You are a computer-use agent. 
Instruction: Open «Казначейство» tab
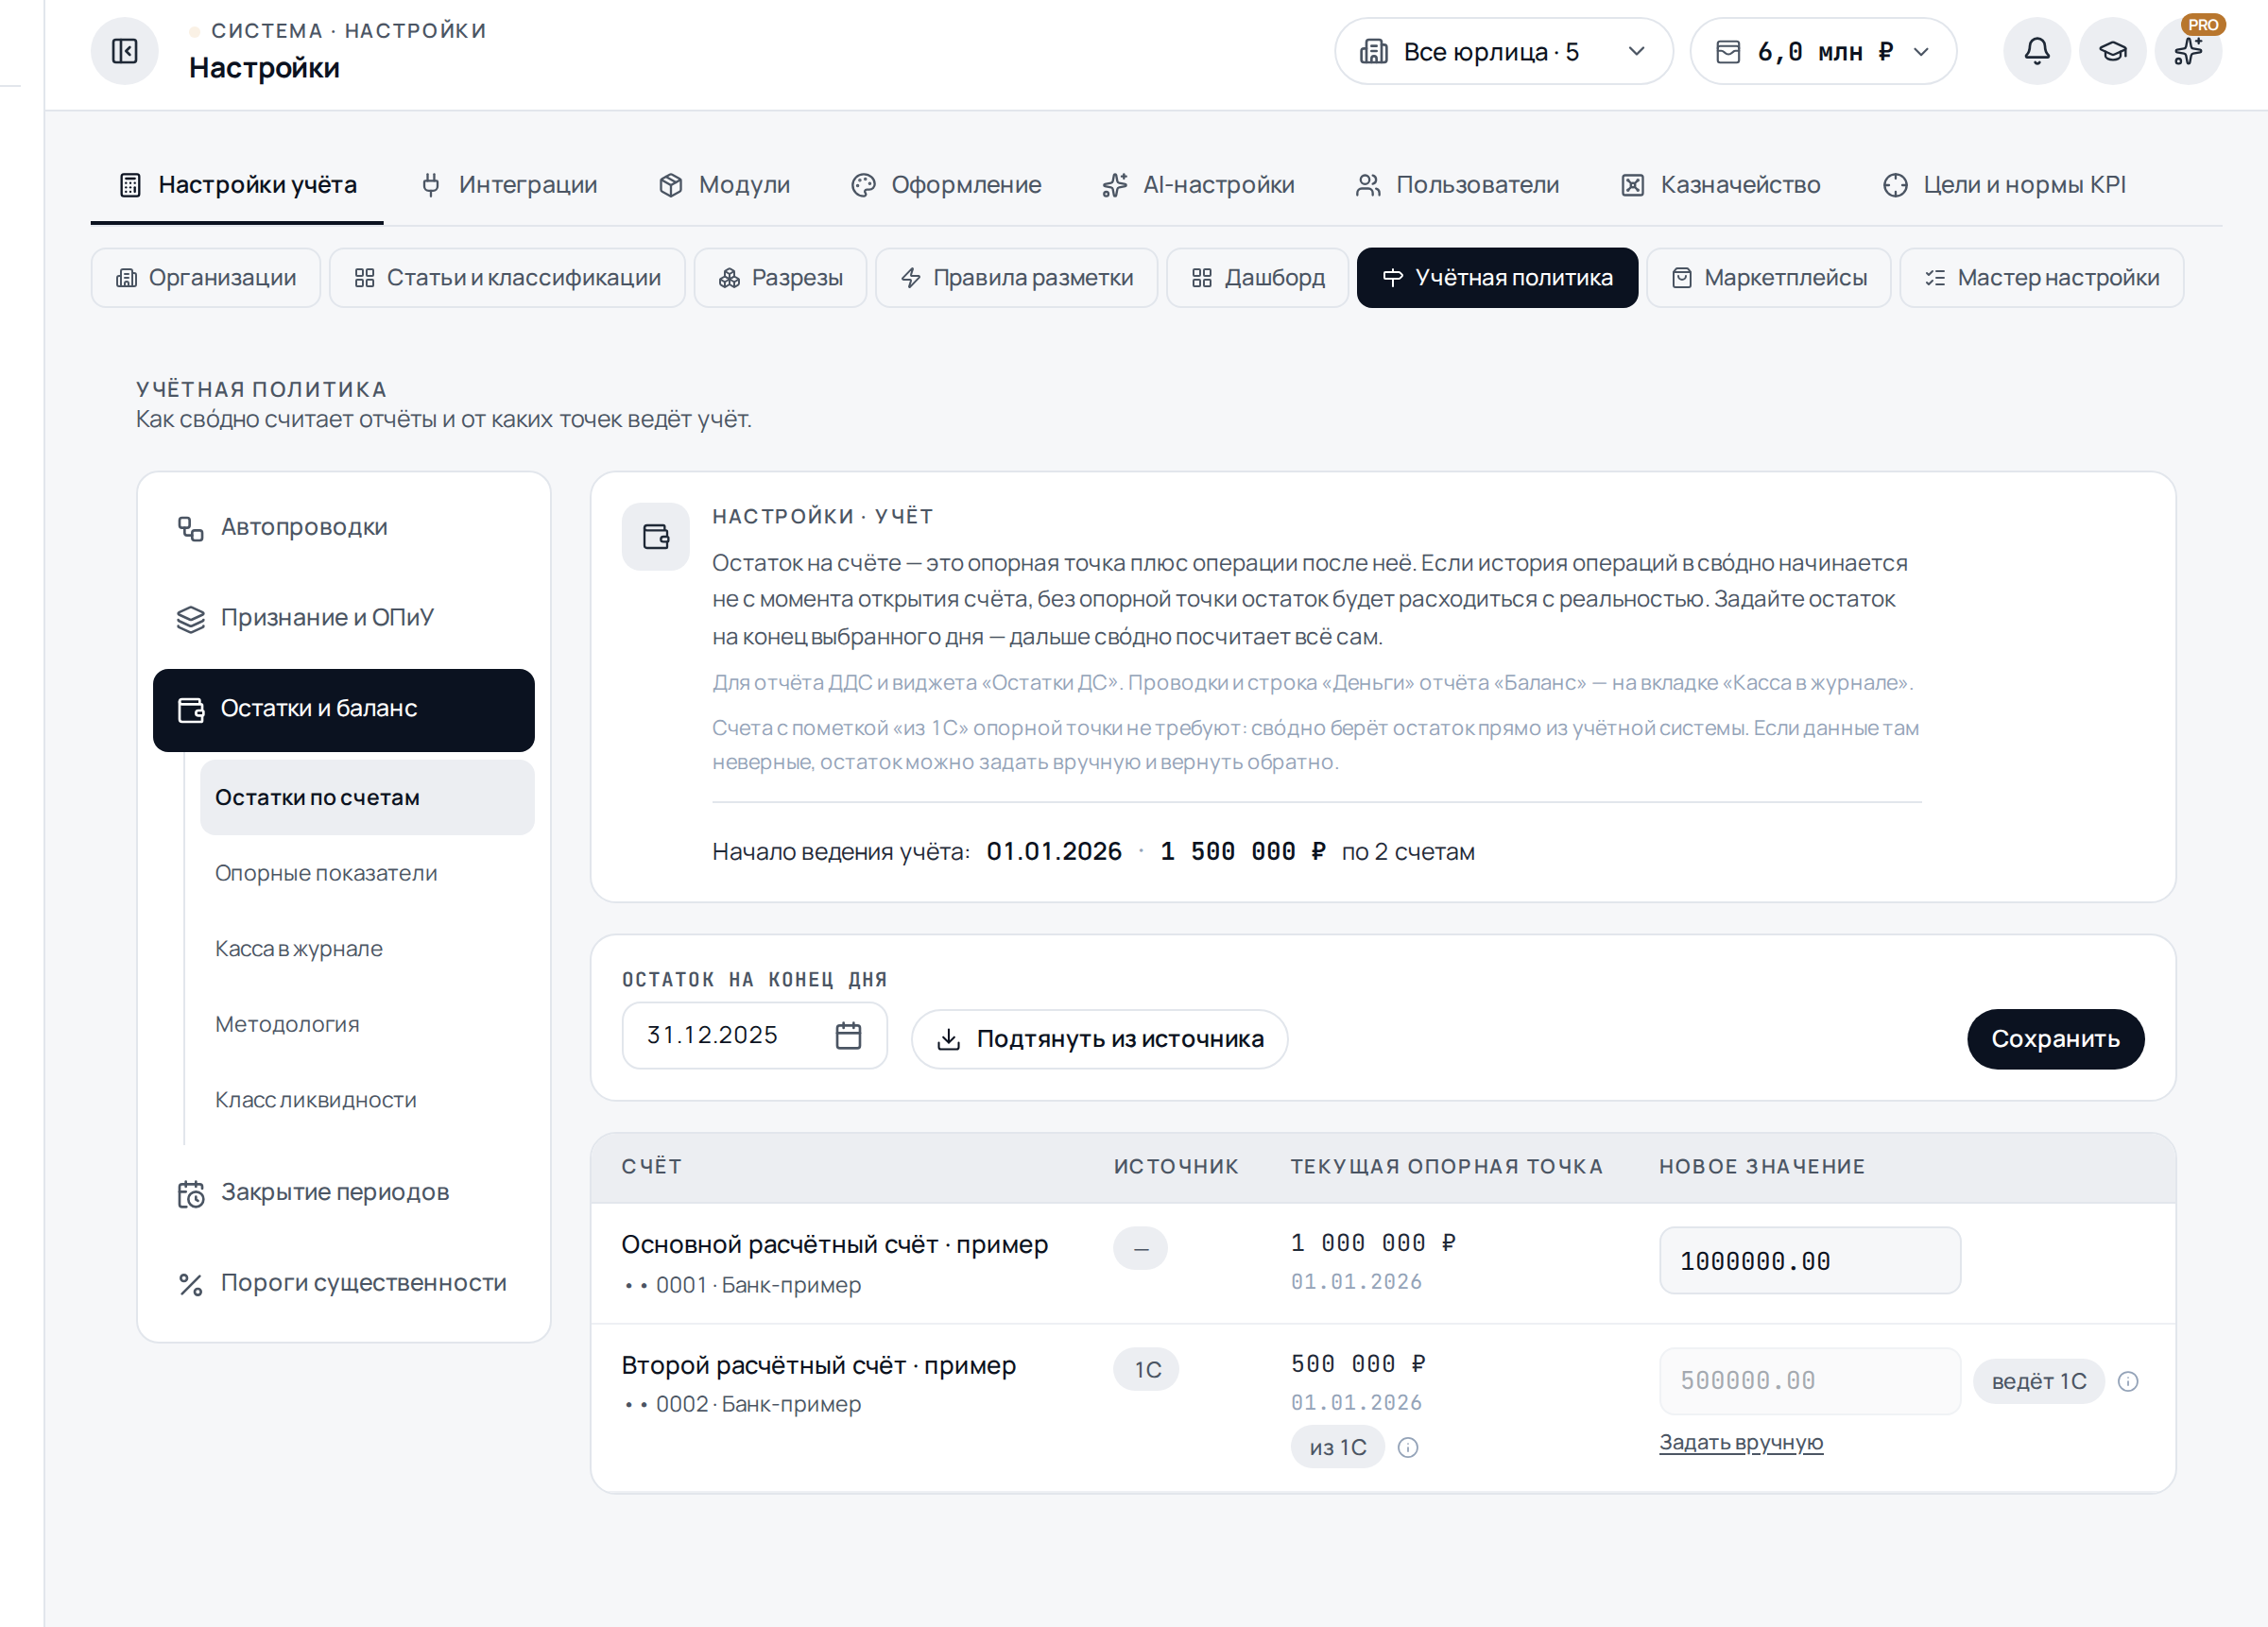tap(1721, 185)
